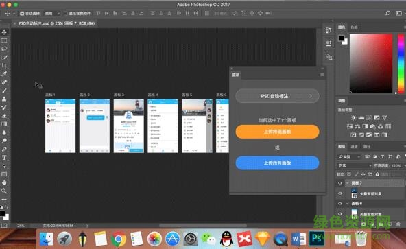This screenshot has width=406, height=249.
Task: Select the Crop tool
Action: [4, 66]
